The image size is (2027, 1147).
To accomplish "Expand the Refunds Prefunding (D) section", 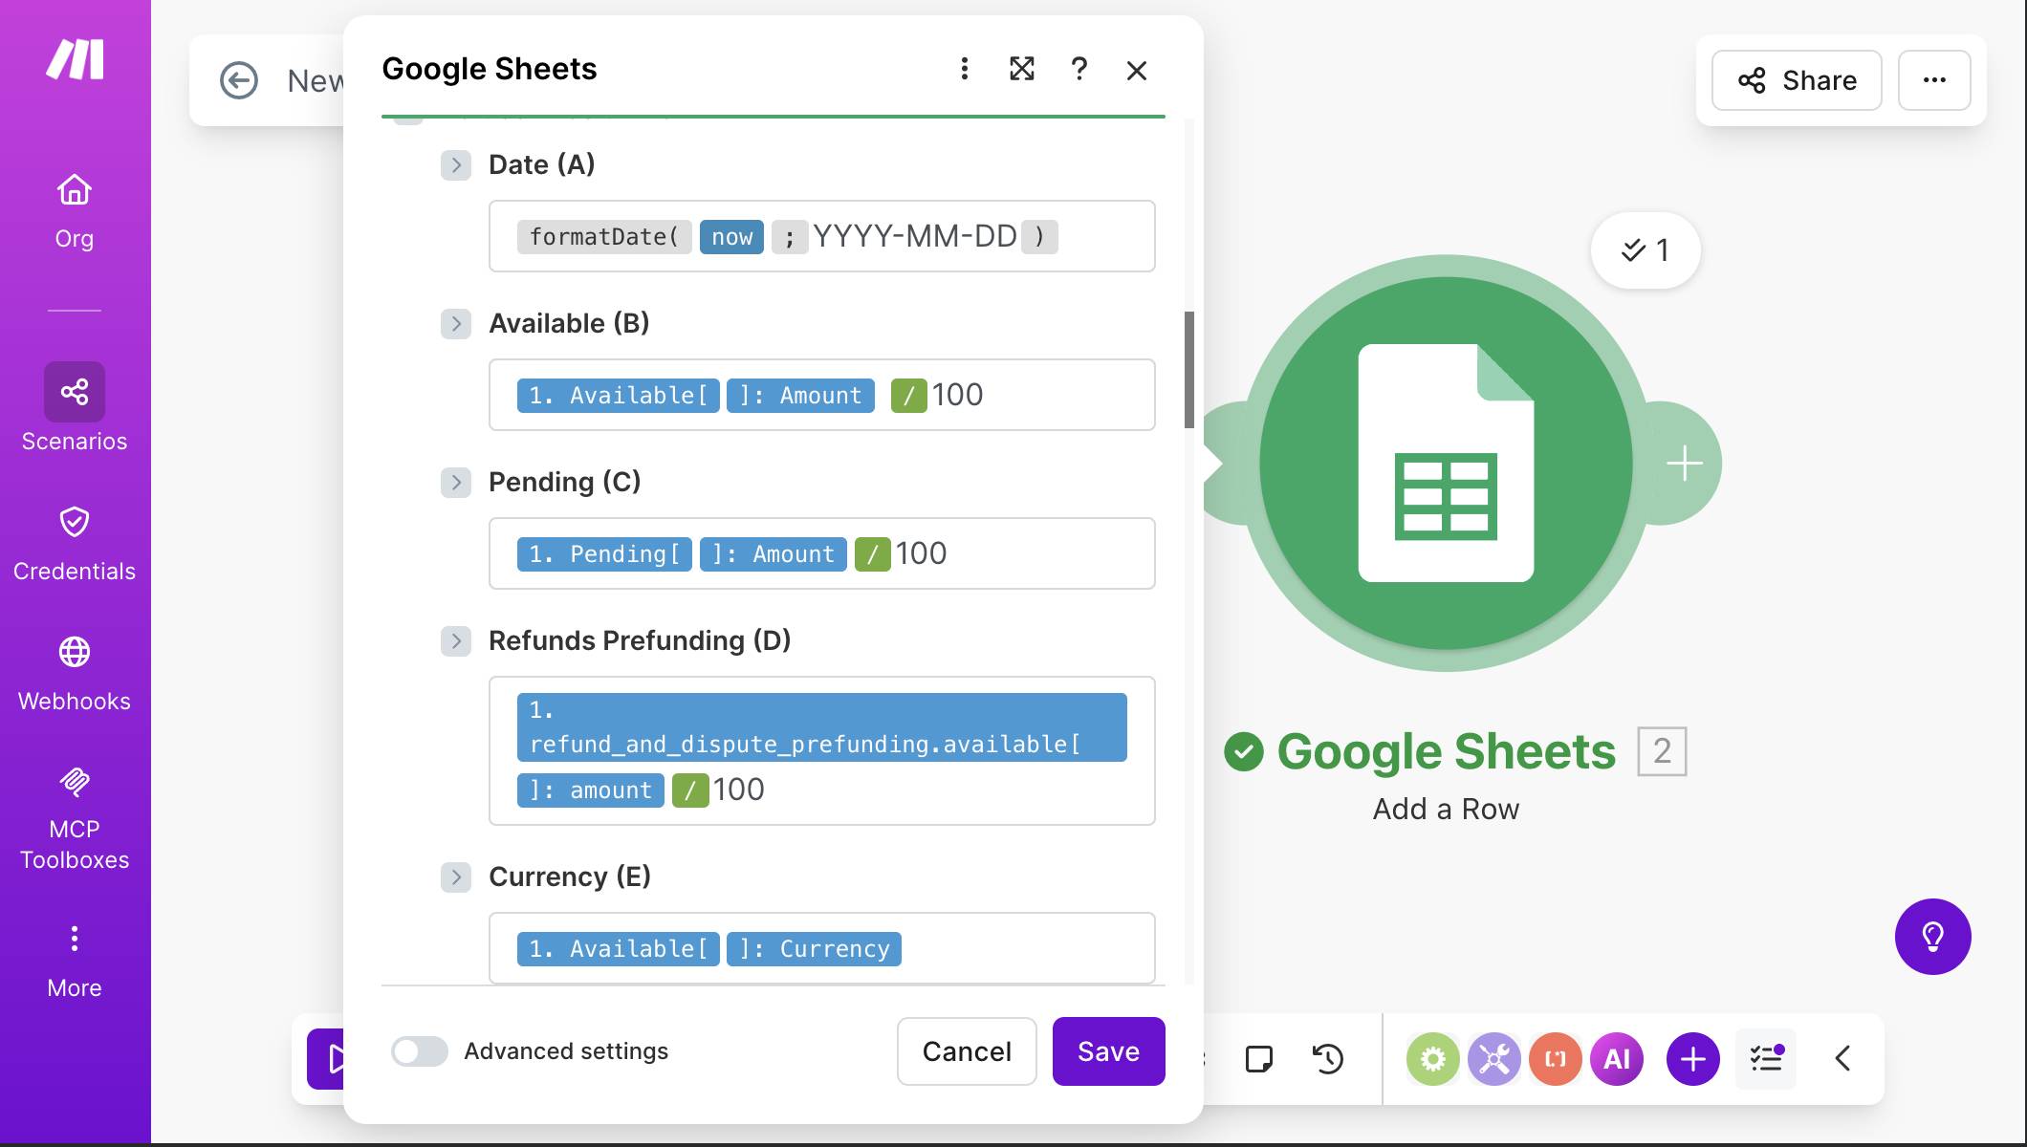I will click(x=456, y=641).
